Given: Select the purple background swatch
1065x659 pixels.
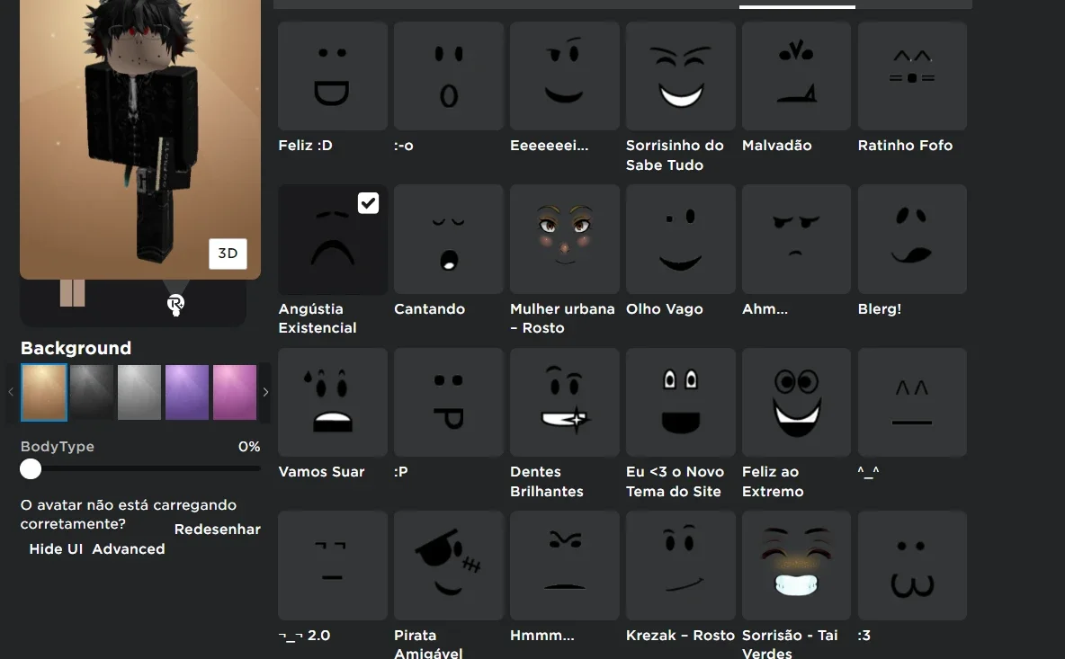Looking at the screenshot, I should coord(187,392).
